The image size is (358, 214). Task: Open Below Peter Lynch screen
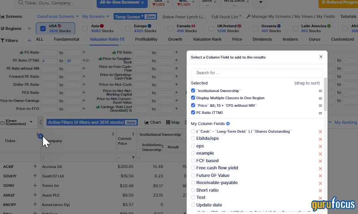(x=184, y=17)
